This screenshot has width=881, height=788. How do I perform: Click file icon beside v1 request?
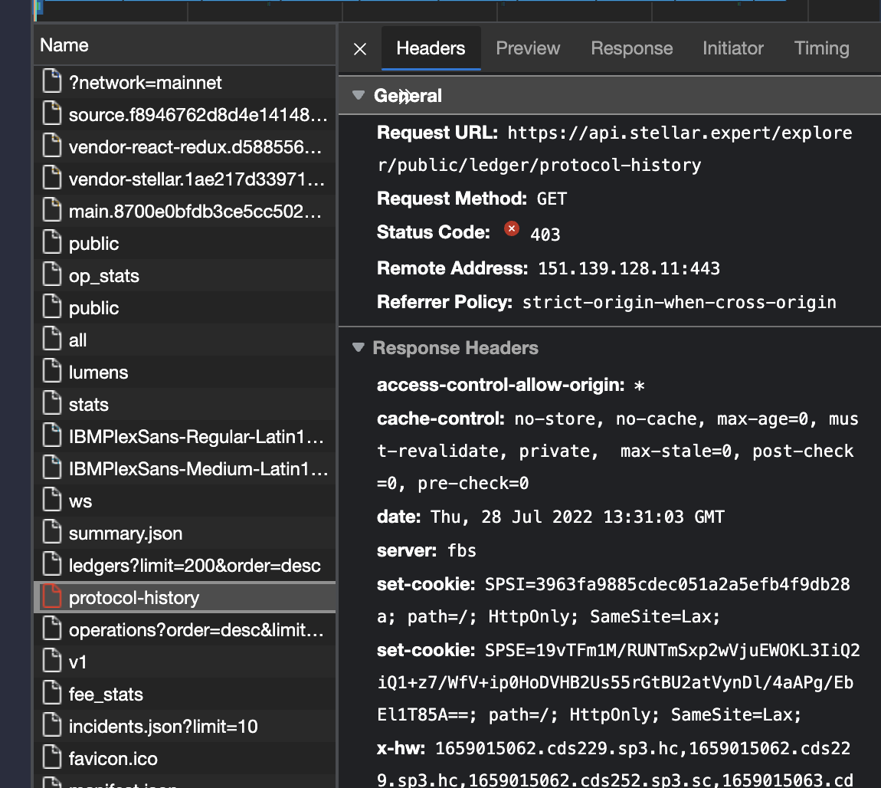[51, 661]
